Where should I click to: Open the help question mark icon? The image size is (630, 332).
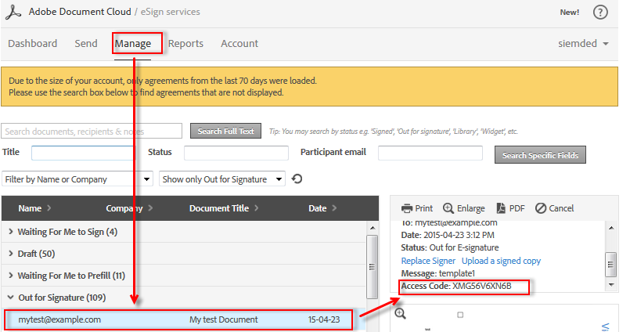coord(600,13)
